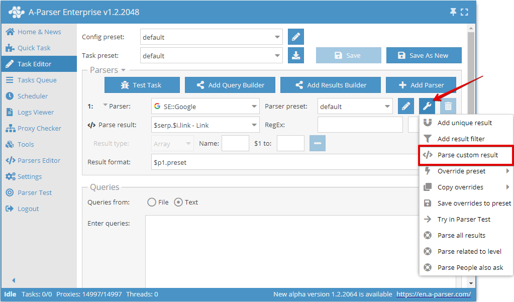The image size is (514, 302).
Task: Pin the window using the pin icon
Action: point(453,12)
